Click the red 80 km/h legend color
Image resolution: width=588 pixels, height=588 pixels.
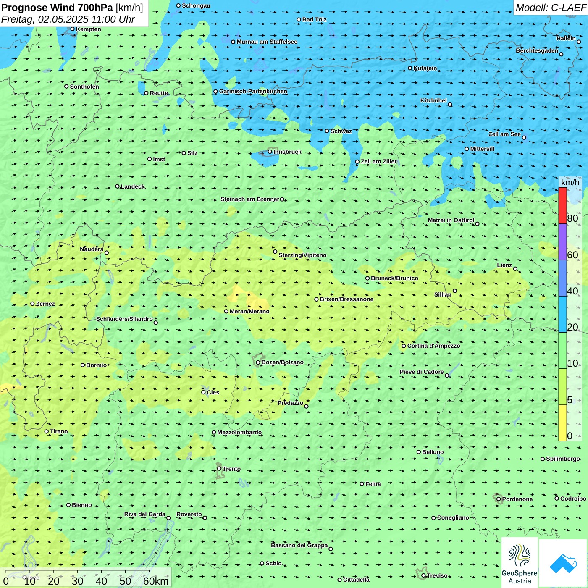coord(562,205)
